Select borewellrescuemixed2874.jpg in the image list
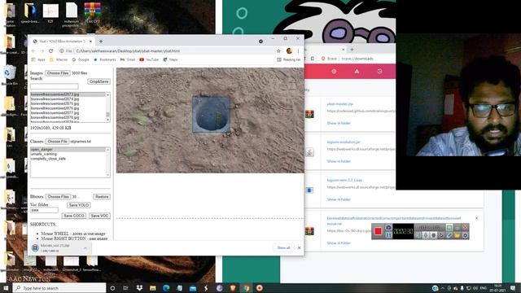The image size is (521, 293). [55, 99]
